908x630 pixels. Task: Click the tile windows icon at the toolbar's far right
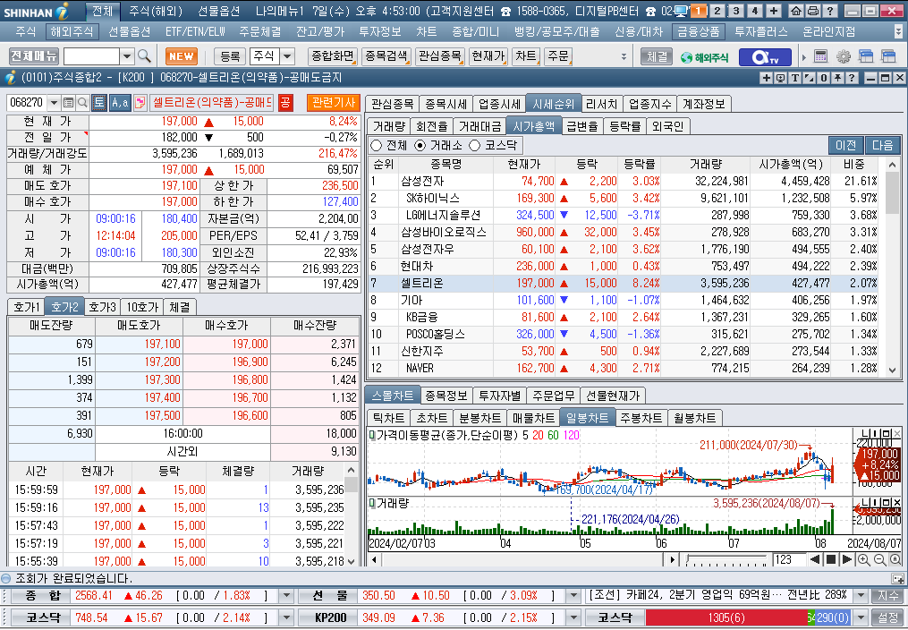tap(888, 56)
